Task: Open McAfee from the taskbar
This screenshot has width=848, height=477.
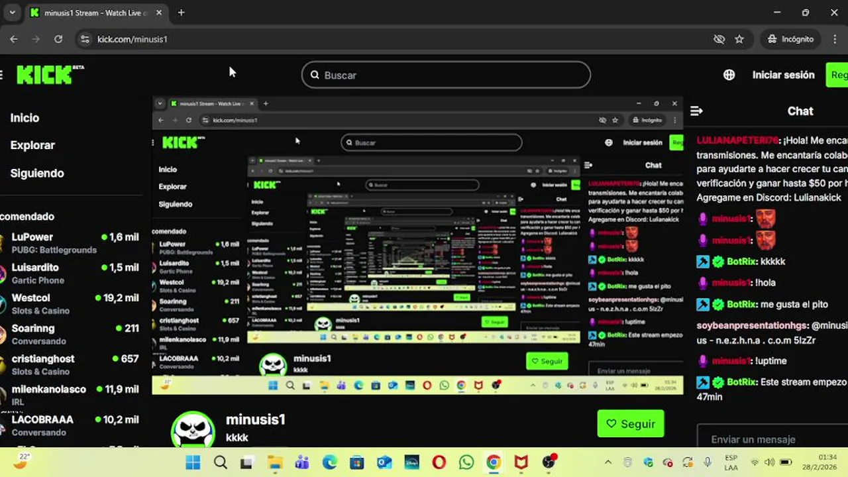Action: click(521, 462)
